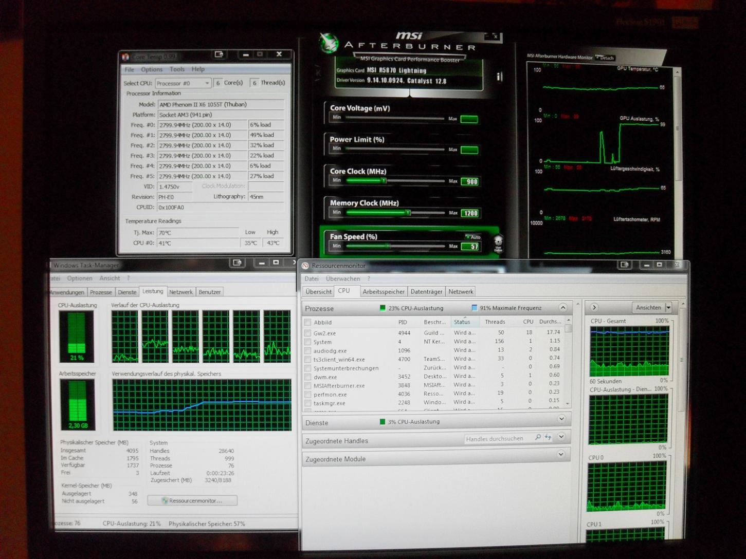This screenshot has height=559, width=746.
Task: Click the Core Temp title bar icon
Action: [x=124, y=57]
